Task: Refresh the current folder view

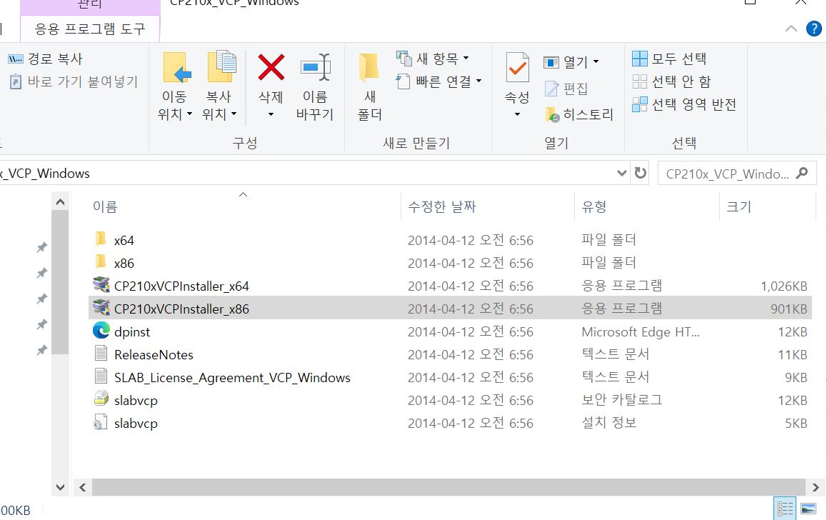Action: [x=641, y=174]
